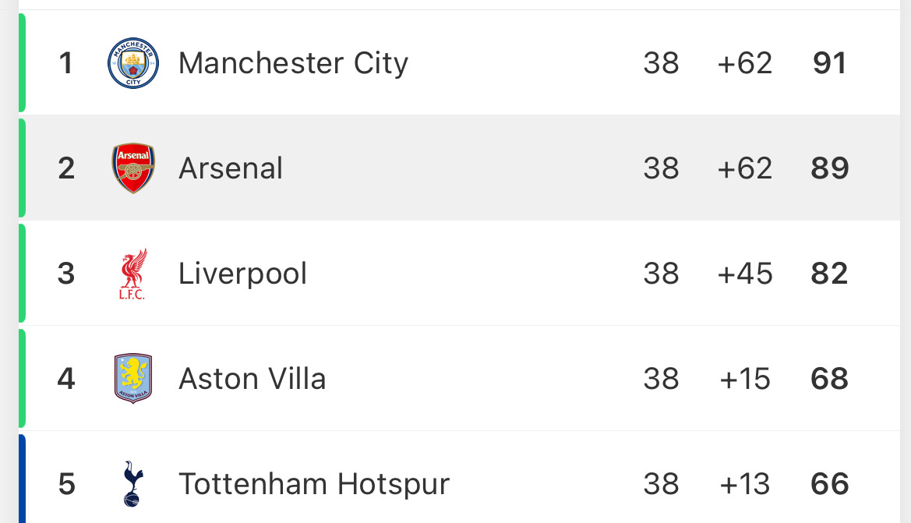911x523 pixels.
Task: Open the Manchester City team link
Action: pos(293,63)
